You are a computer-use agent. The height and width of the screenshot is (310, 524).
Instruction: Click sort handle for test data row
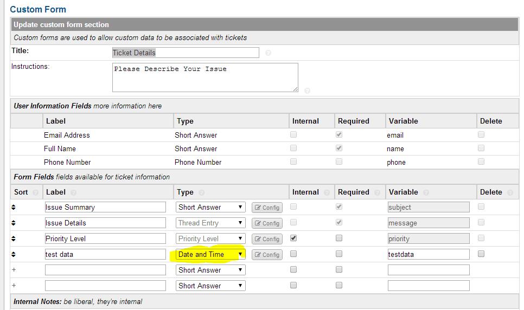[x=14, y=254]
